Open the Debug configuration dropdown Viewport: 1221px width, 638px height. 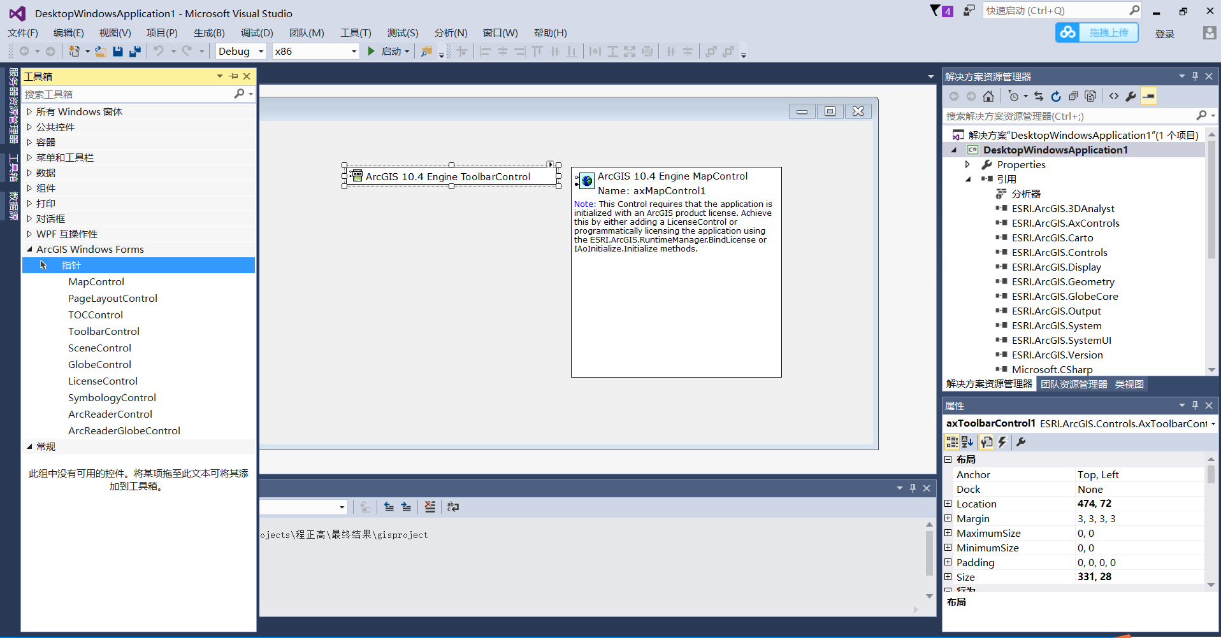[261, 51]
